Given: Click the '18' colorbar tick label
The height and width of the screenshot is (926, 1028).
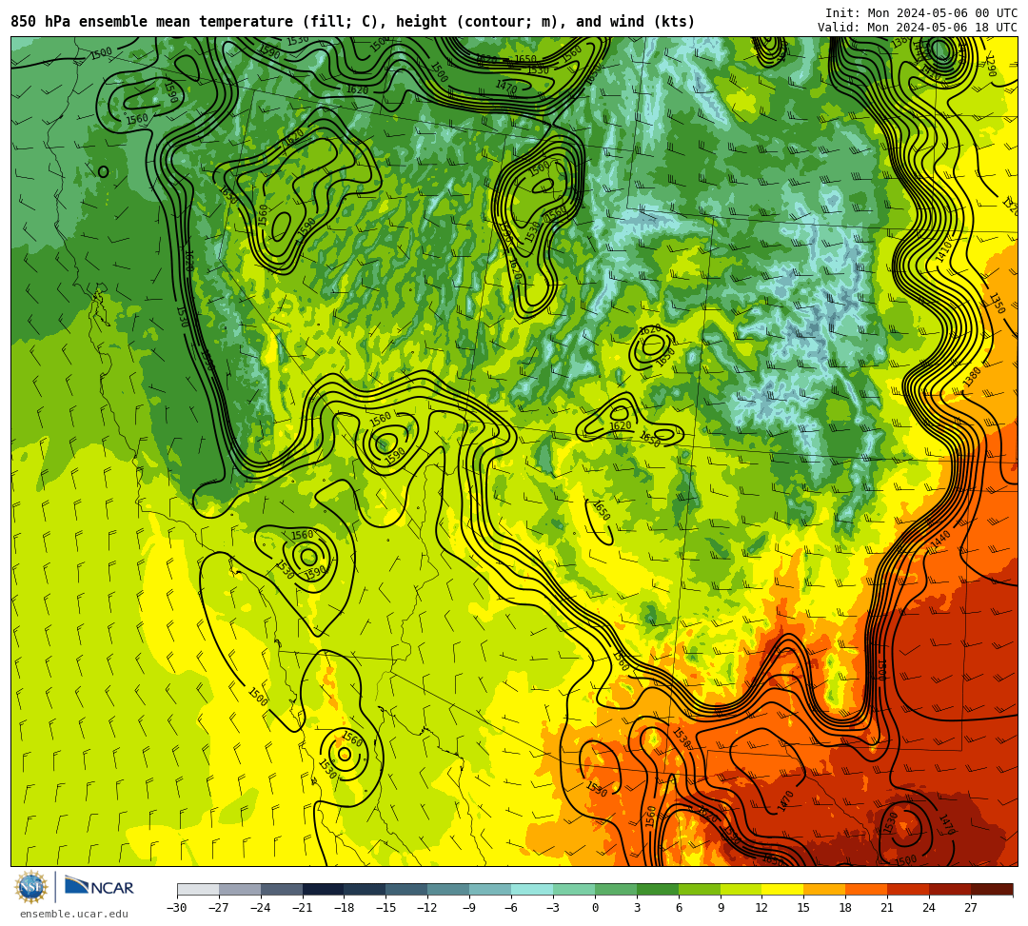Looking at the screenshot, I should tap(846, 908).
